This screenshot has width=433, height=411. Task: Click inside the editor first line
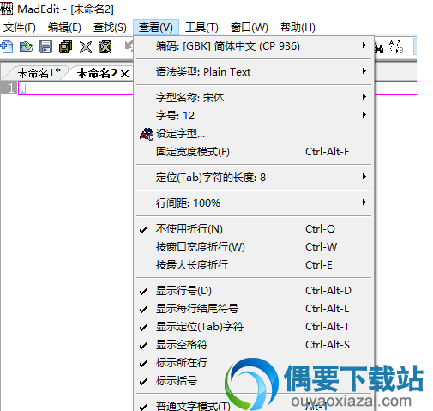[x=75, y=88]
